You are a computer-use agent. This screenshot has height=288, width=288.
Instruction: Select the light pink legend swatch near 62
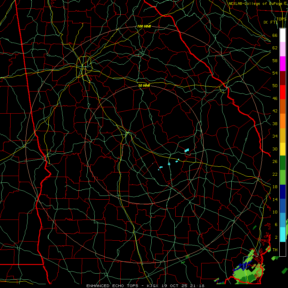pyautogui.click(x=283, y=49)
